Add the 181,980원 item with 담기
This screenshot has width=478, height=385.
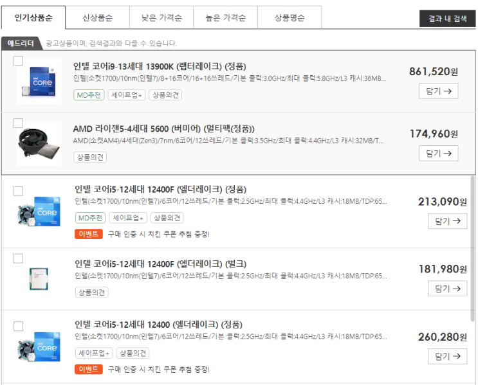(x=447, y=289)
